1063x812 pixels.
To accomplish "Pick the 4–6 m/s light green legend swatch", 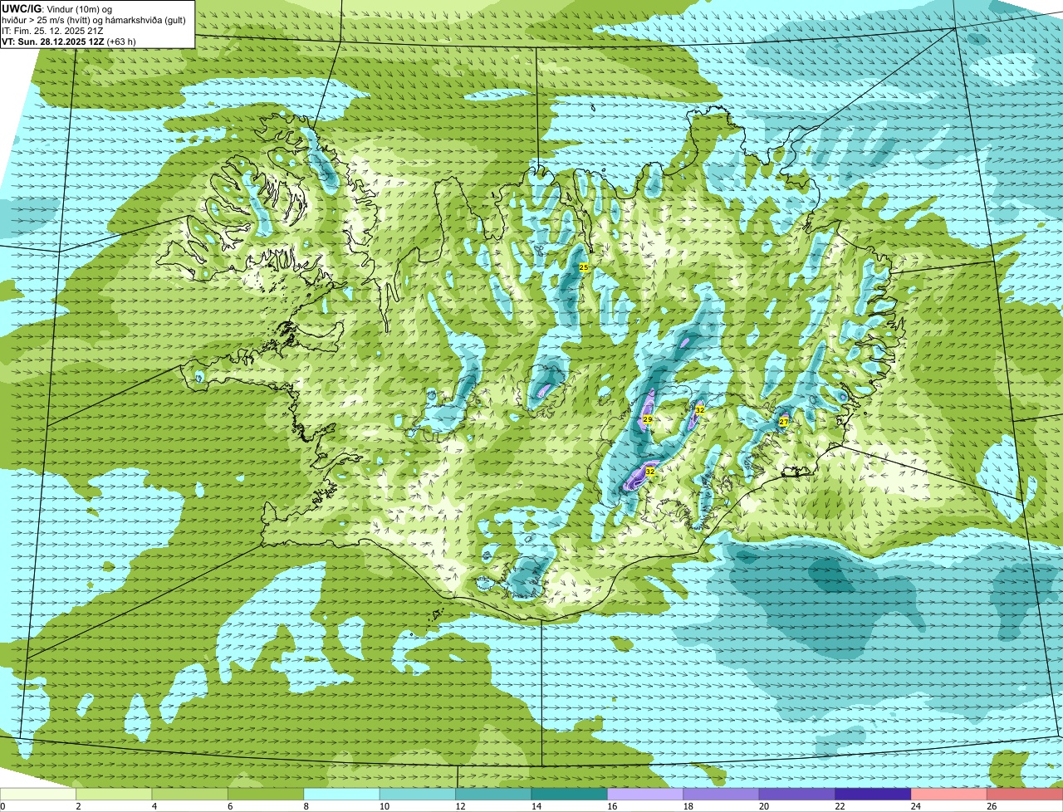I will pyautogui.click(x=190, y=795).
